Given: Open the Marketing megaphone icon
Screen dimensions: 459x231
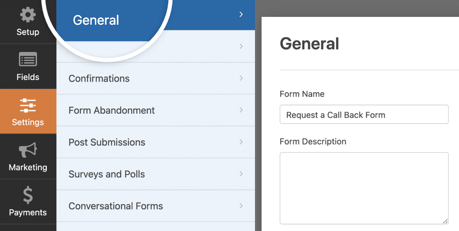Looking at the screenshot, I should pos(28,150).
